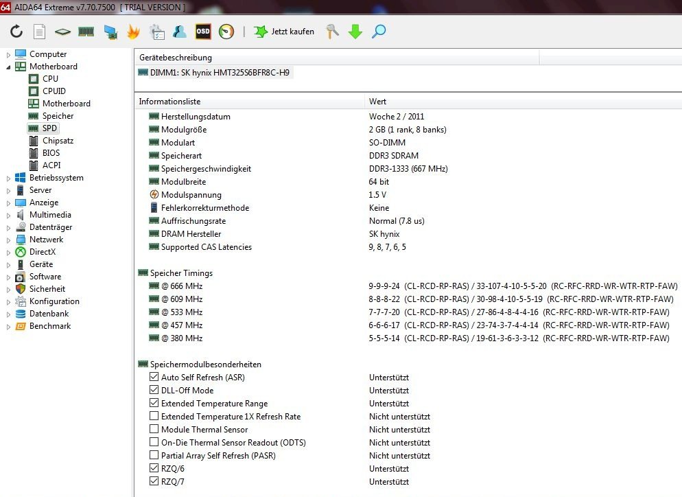The height and width of the screenshot is (497, 682).
Task: Expand the Benchmark tree node
Action: [x=8, y=326]
